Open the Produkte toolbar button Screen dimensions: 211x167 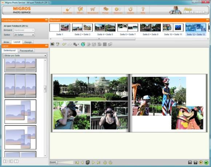click(x=68, y=10)
